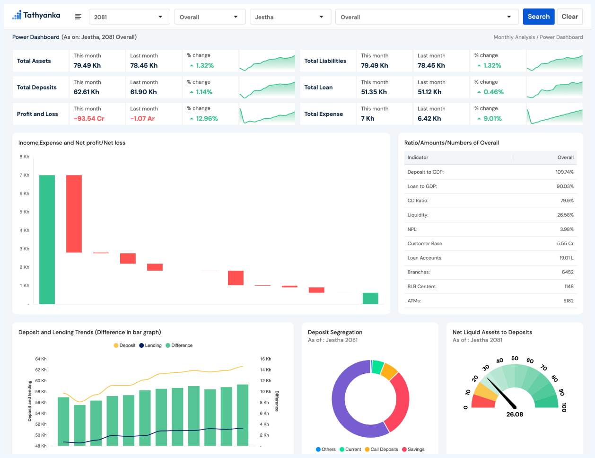Click the Clear button
Image resolution: width=595 pixels, height=458 pixels.
point(569,17)
